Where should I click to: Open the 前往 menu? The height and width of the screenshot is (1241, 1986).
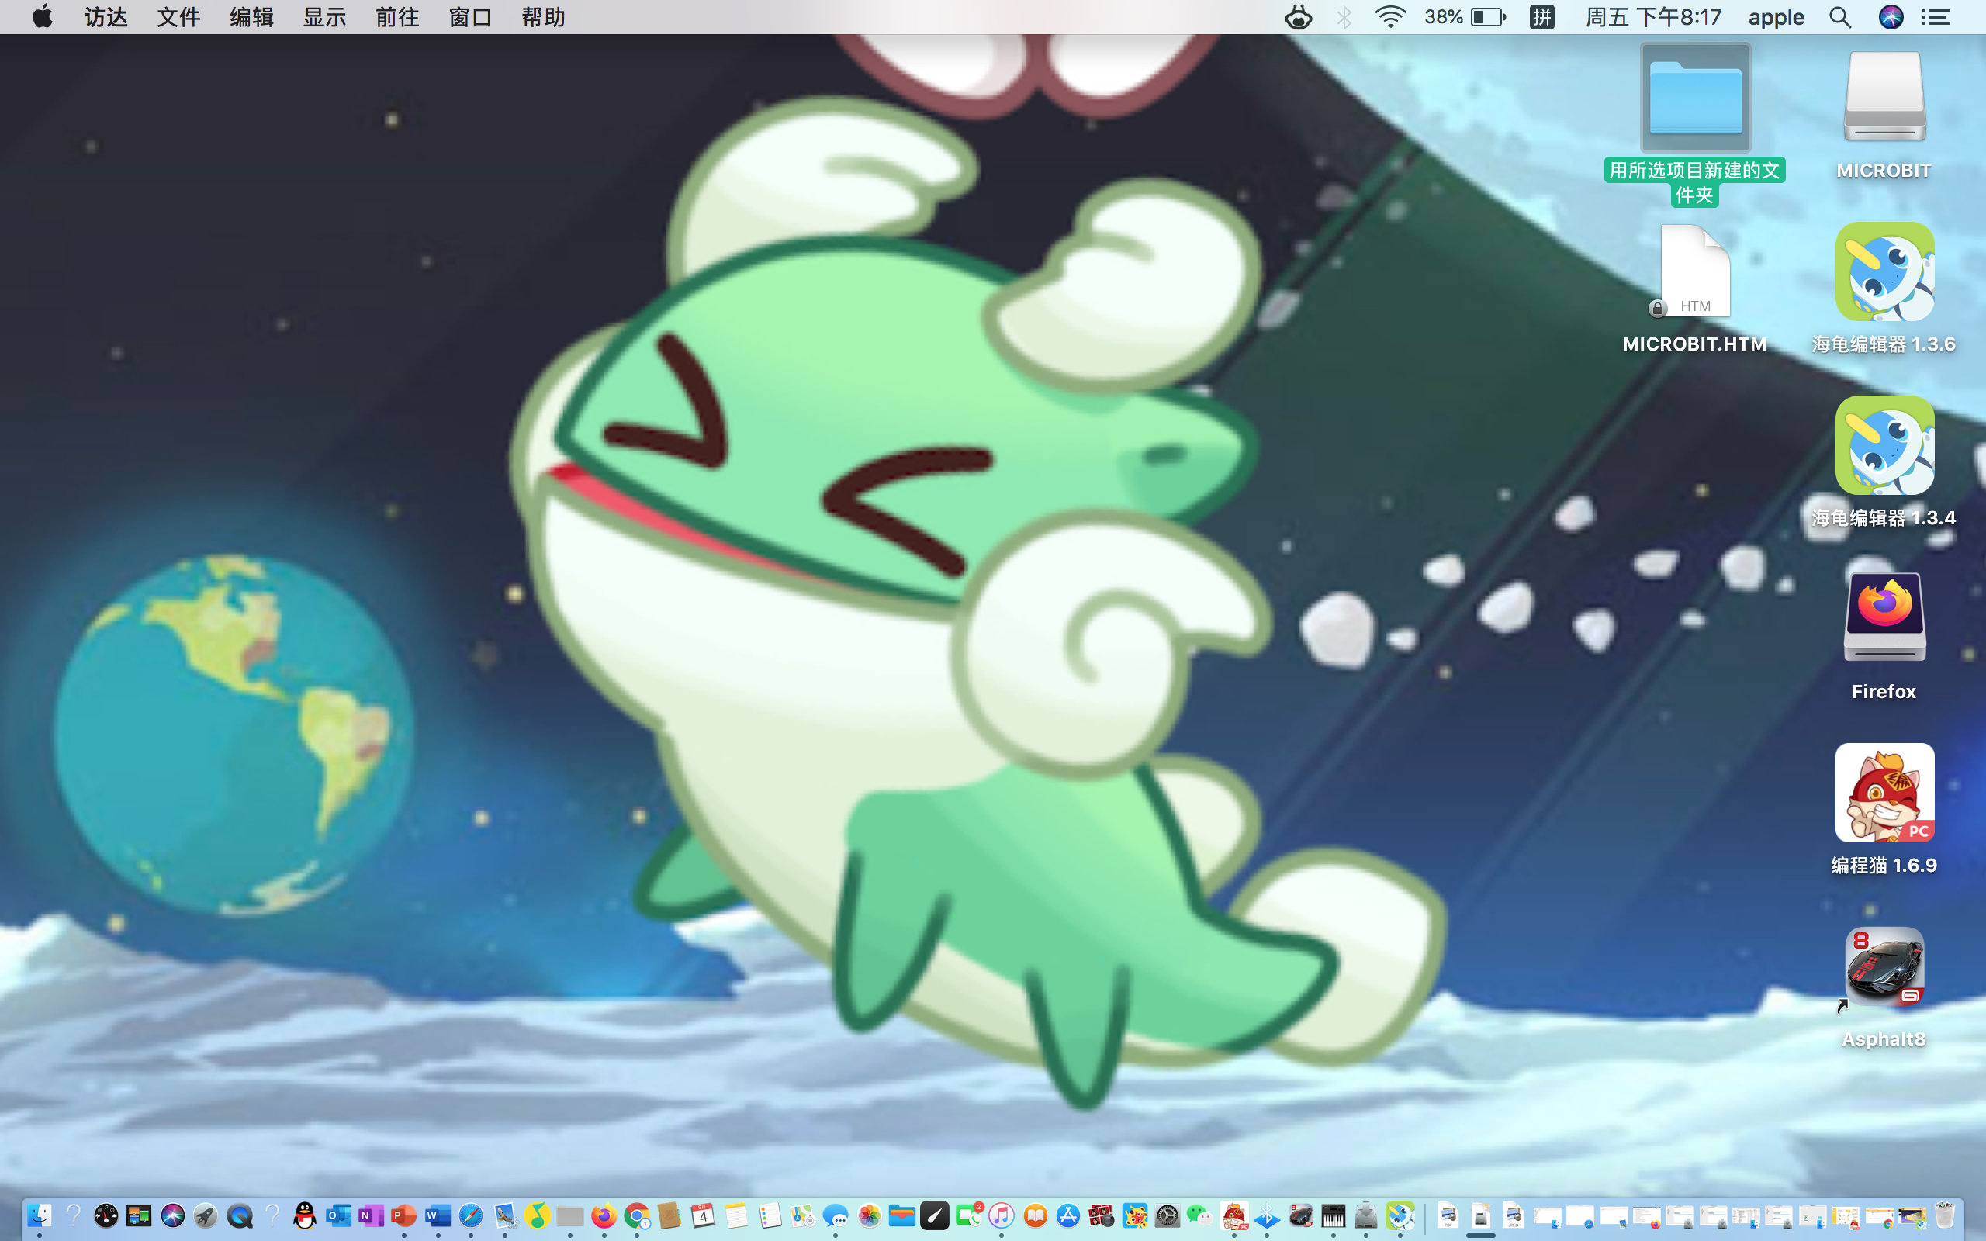pyautogui.click(x=398, y=17)
